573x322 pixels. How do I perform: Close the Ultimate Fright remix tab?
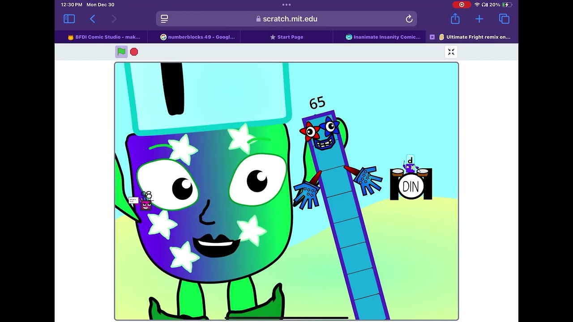click(432, 37)
